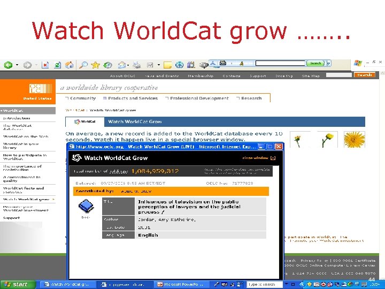Click the WorldCat breadcrumb link
Image resolution: width=385 pixels, height=289 pixels.
pyautogui.click(x=75, y=110)
